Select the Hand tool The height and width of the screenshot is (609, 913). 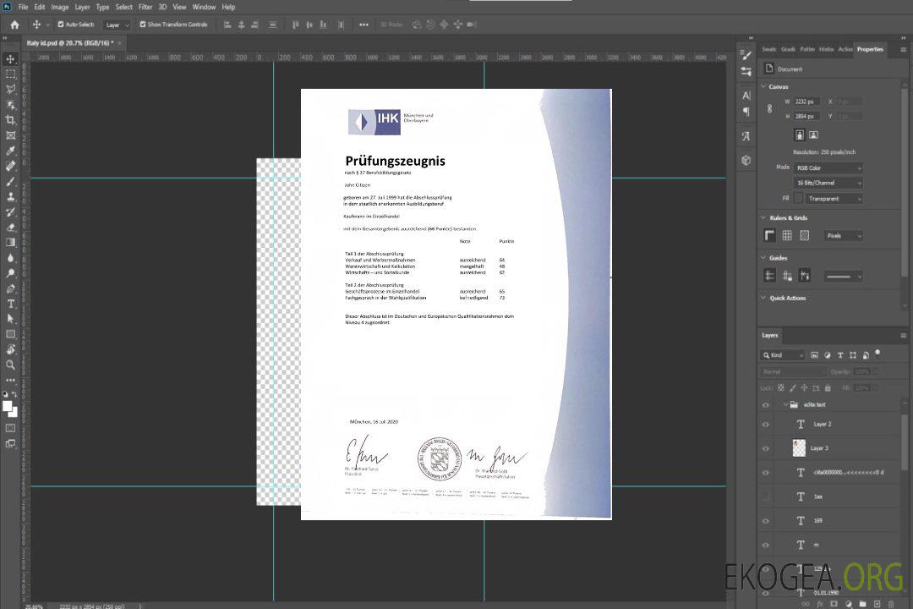(10, 349)
